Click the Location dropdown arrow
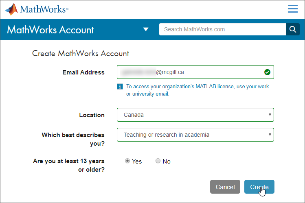The image size is (305, 203). coord(270,115)
